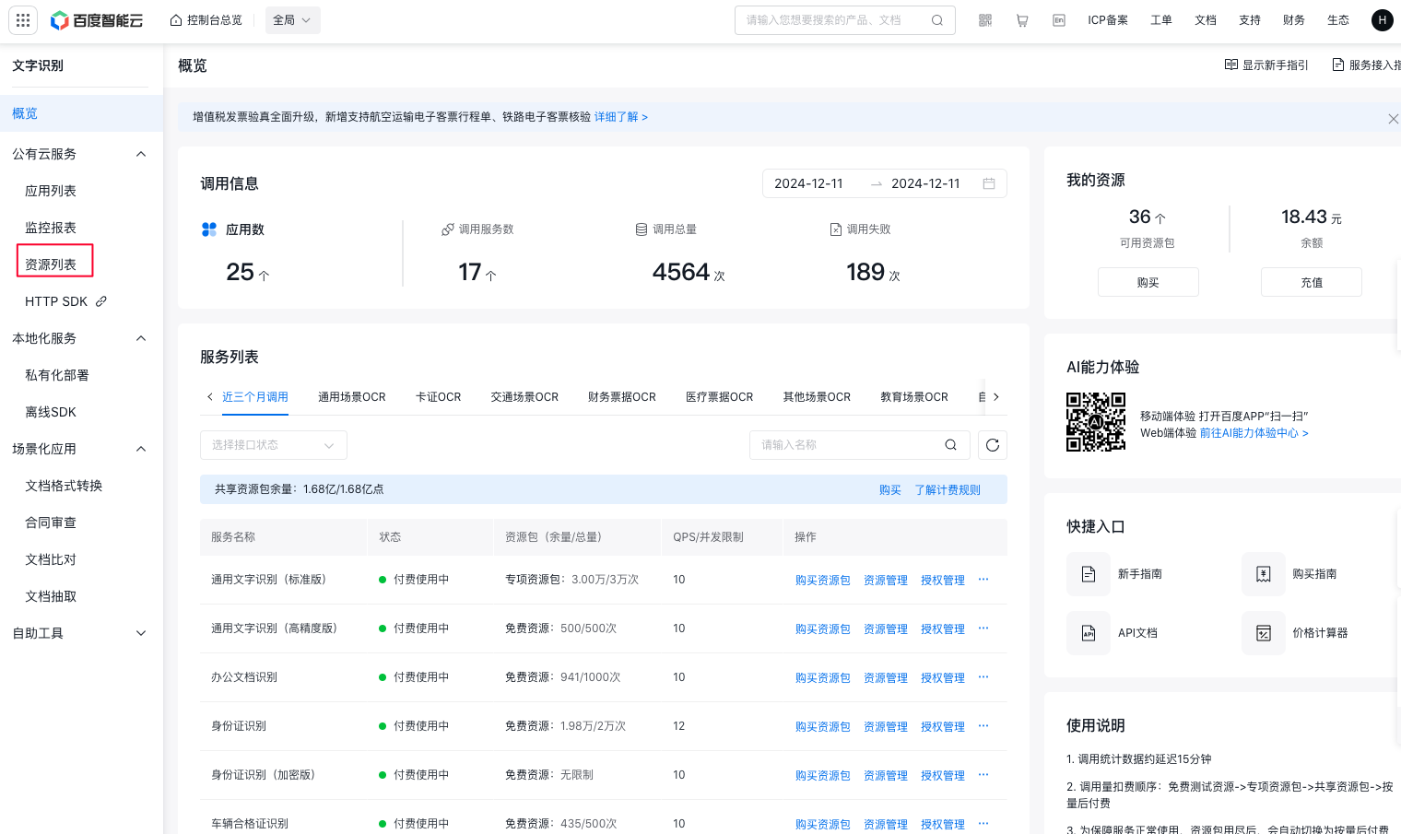Open the shopping cart icon

[x=1022, y=20]
